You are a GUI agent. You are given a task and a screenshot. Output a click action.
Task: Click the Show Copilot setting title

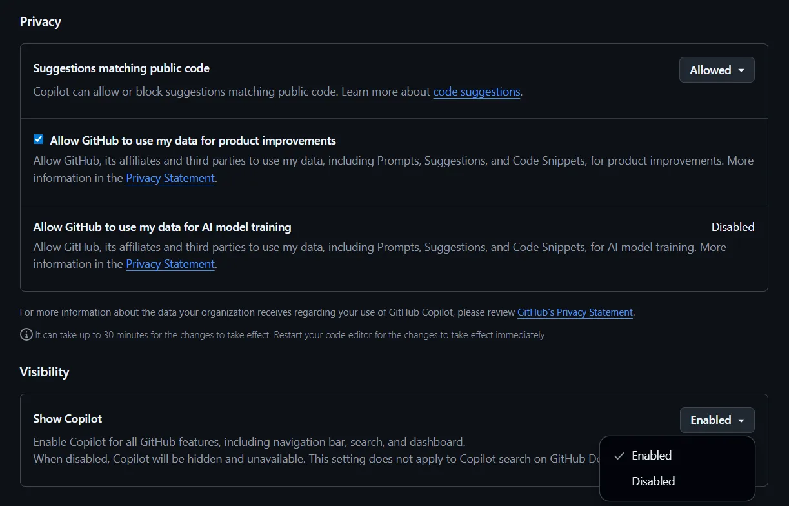[68, 419]
